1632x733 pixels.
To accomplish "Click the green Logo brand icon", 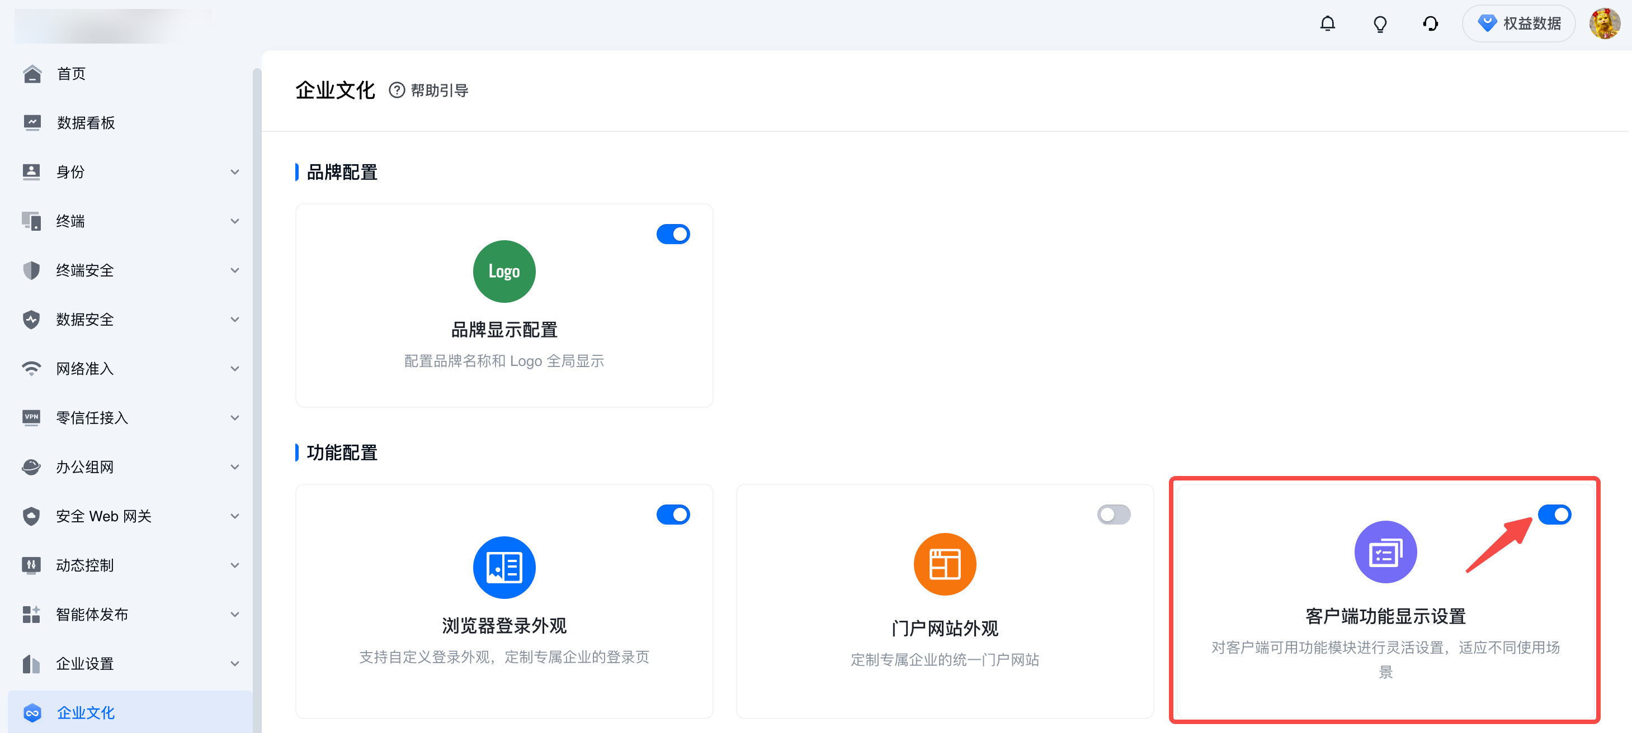I will tap(504, 271).
